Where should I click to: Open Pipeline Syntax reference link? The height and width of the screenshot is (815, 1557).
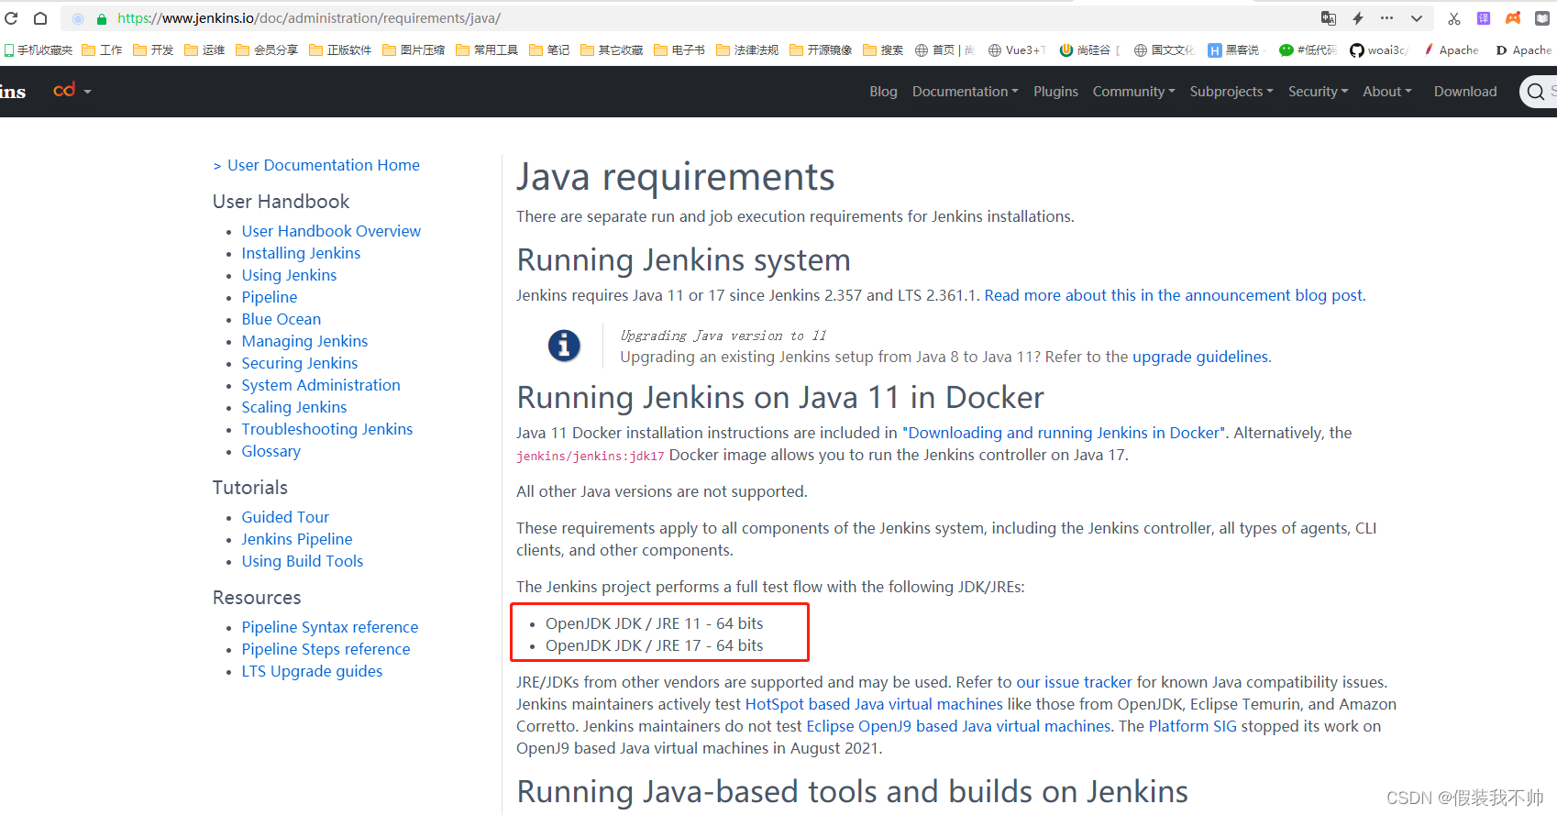[x=330, y=627]
